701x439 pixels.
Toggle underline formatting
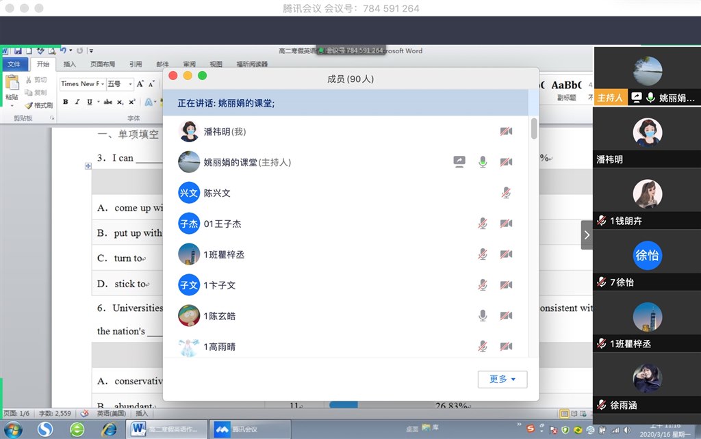pyautogui.click(x=90, y=102)
